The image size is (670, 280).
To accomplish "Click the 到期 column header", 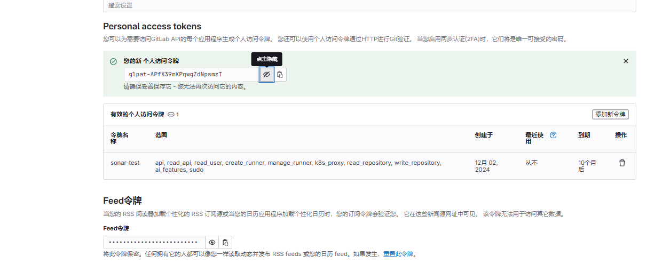I will 584,135.
